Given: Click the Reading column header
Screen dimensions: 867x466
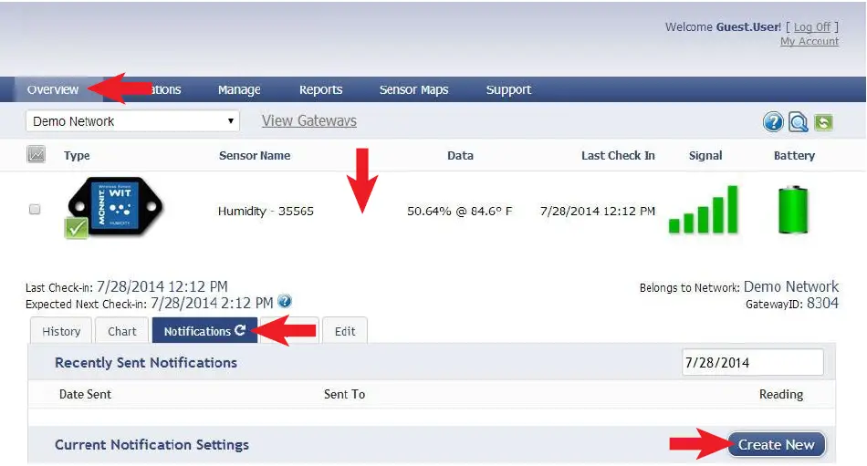Looking at the screenshot, I should coord(780,394).
